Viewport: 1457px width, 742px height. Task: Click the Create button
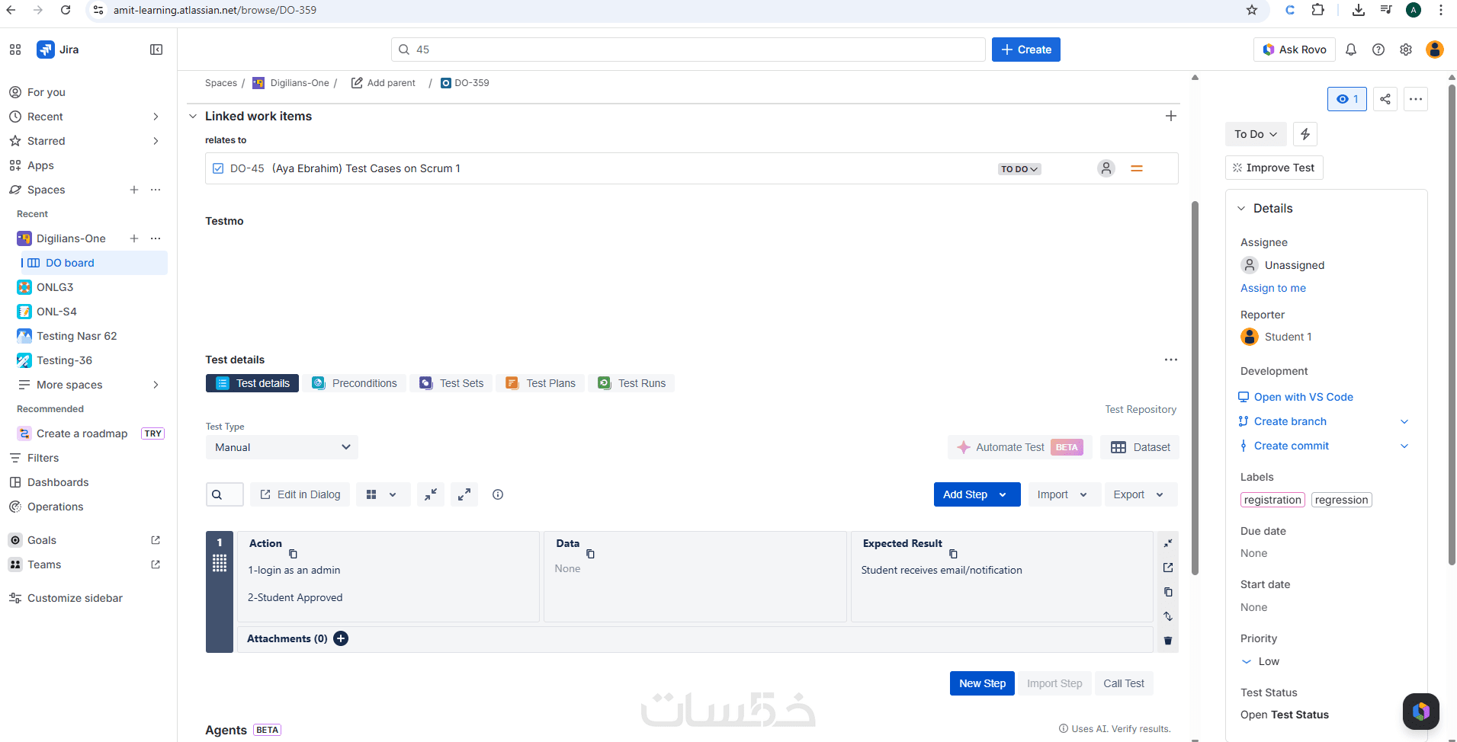1026,50
